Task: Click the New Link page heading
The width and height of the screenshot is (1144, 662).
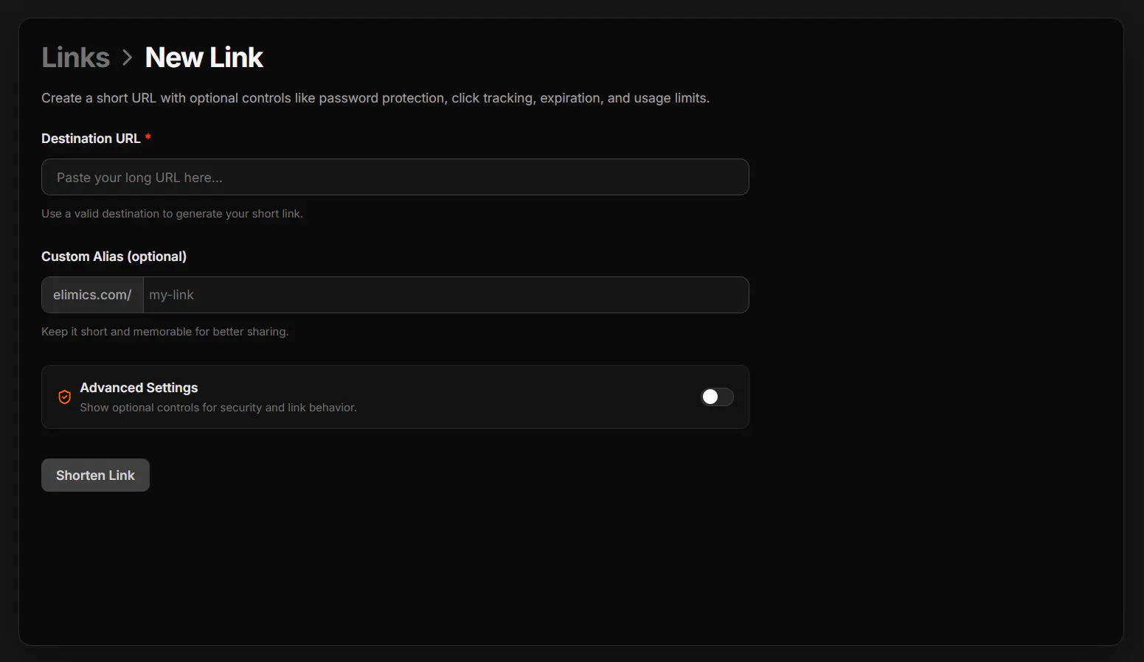Action: click(204, 58)
